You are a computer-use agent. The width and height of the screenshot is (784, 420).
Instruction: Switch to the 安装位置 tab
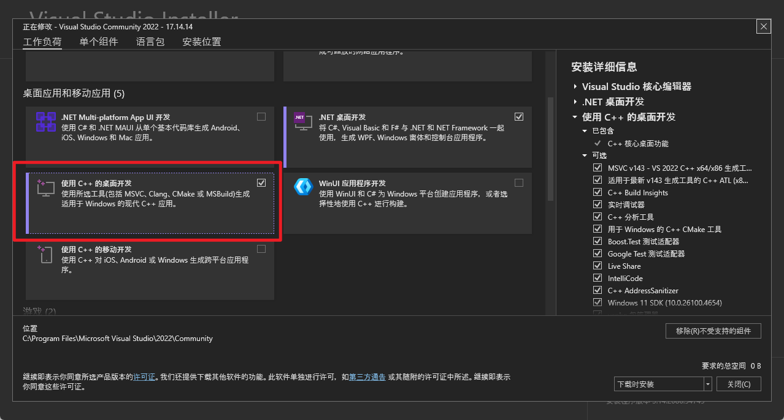202,42
